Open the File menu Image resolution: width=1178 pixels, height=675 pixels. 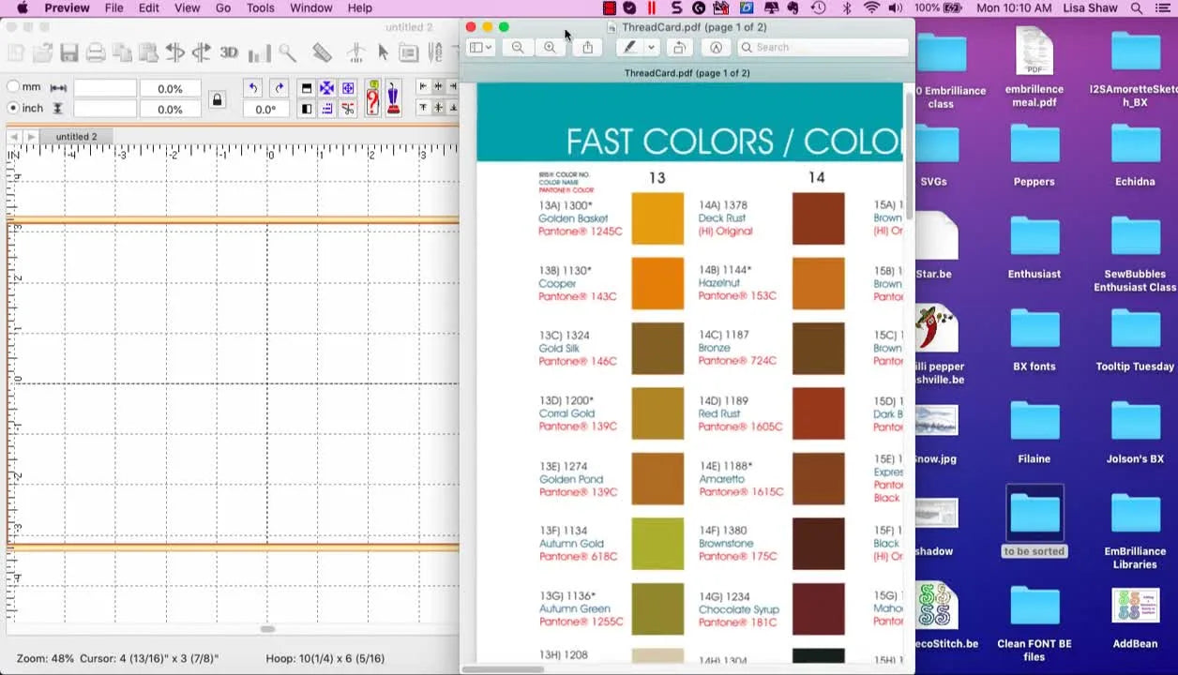(x=113, y=8)
